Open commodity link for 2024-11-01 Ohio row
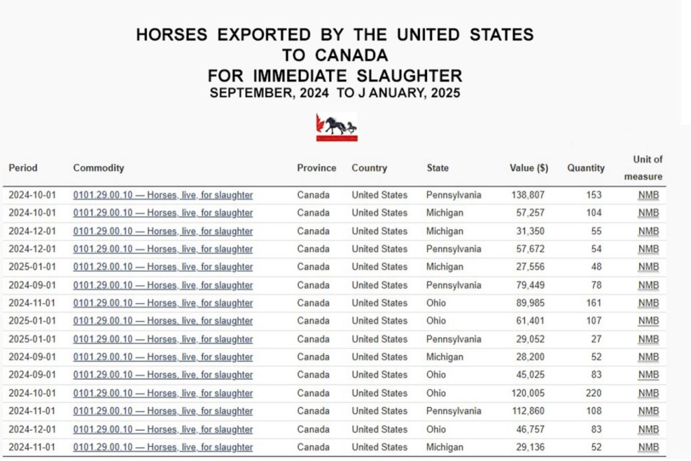691x461 pixels. 163,303
